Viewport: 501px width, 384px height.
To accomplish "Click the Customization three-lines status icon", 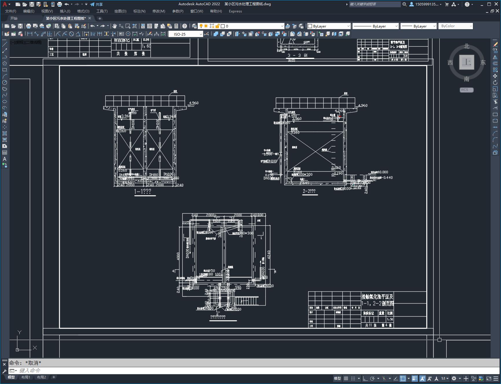I will point(496,378).
